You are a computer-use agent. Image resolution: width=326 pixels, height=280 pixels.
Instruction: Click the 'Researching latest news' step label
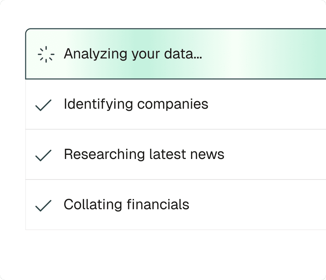[144, 155]
